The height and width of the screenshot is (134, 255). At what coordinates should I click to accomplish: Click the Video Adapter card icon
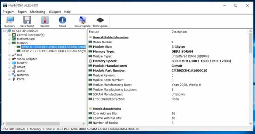14,59
